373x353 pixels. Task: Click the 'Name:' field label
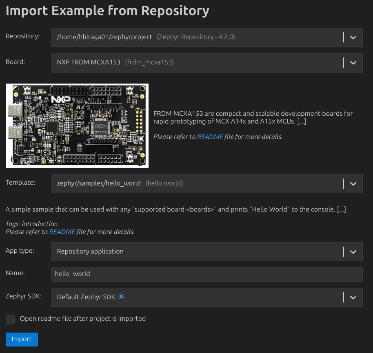click(15, 273)
